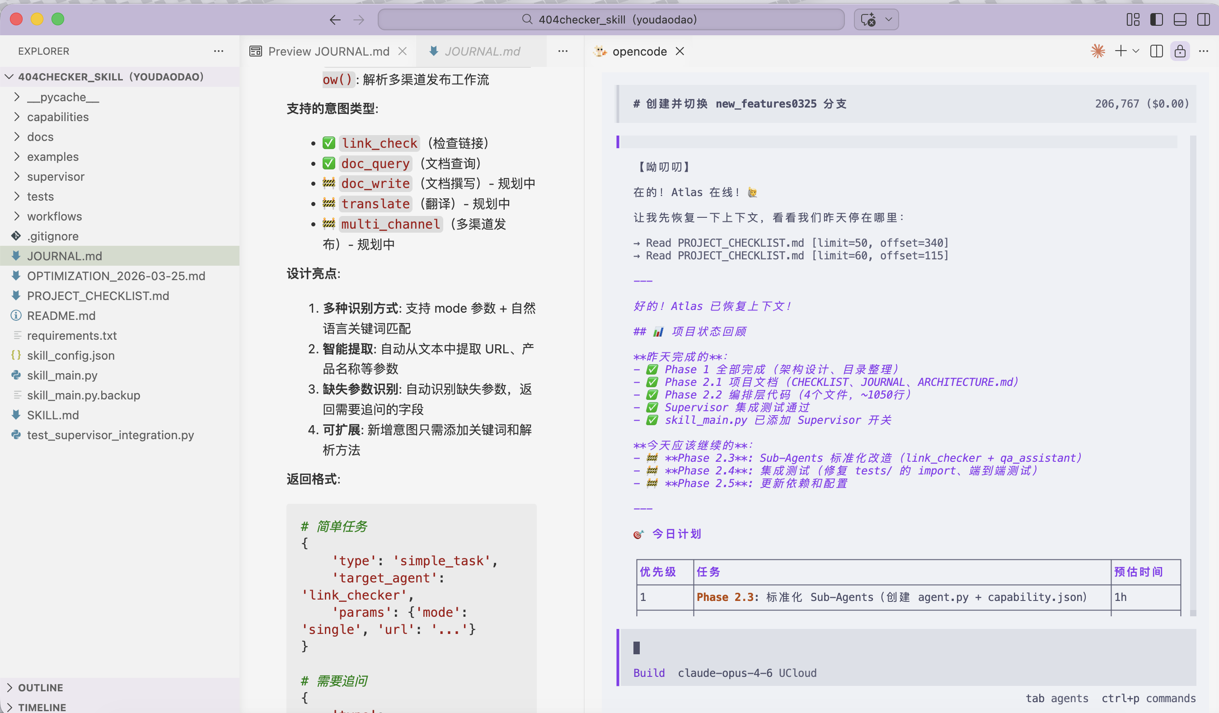This screenshot has height=713, width=1219.
Task: Click the multi_channel inline code
Action: [390, 224]
